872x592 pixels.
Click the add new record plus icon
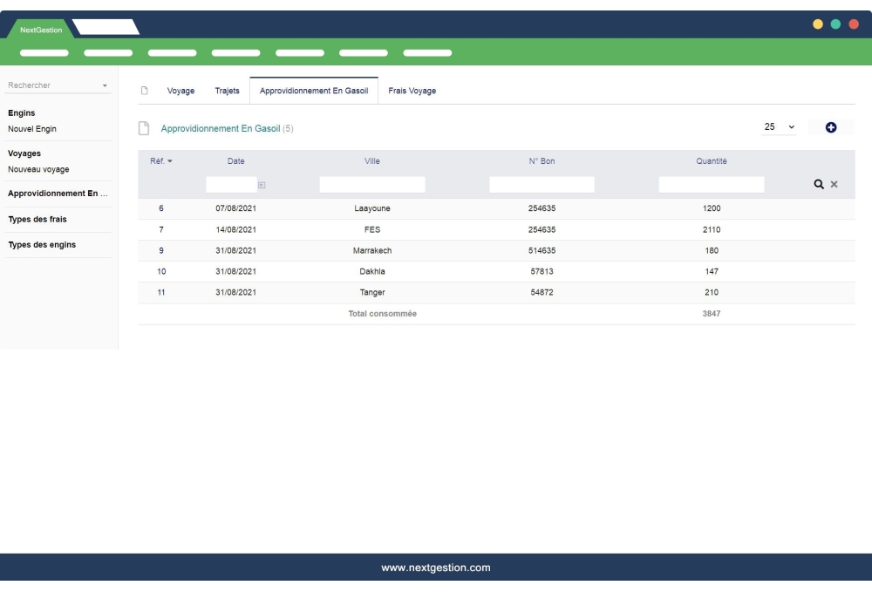[x=830, y=127]
